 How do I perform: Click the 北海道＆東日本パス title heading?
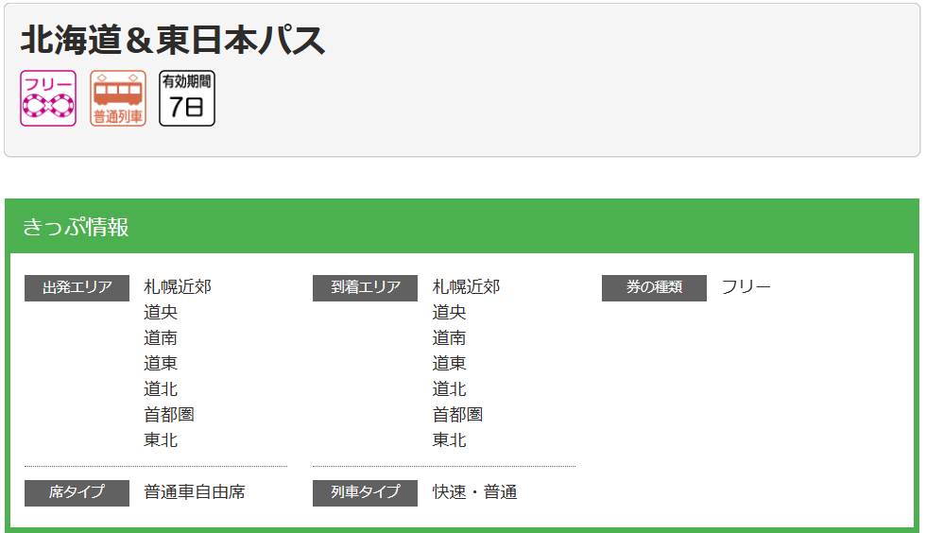pos(172,41)
